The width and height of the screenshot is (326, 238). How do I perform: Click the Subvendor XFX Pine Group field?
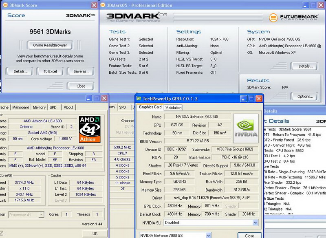tap(235, 149)
